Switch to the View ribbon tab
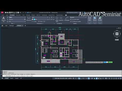122x91 pixels. point(23,15)
